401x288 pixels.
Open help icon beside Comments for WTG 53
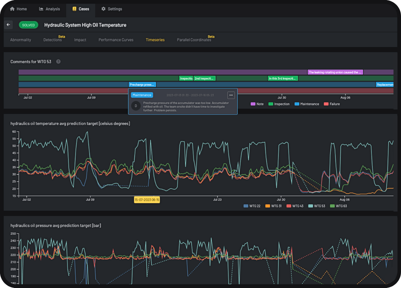[x=58, y=62]
